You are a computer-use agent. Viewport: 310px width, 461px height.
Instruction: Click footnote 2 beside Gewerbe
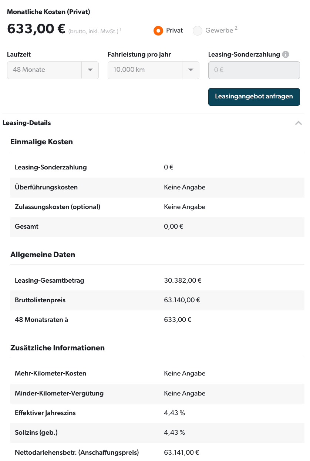[236, 28]
